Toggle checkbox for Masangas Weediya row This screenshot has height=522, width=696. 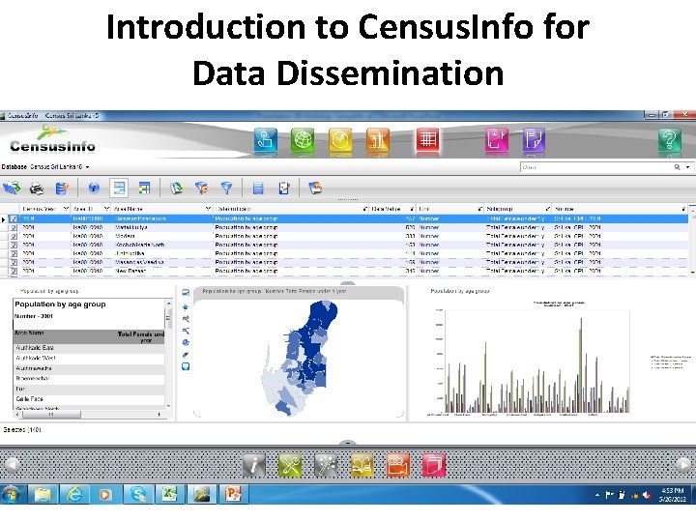coord(14,262)
